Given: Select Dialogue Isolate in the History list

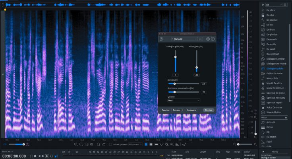Looking at the screenshot, I should [269, 157].
